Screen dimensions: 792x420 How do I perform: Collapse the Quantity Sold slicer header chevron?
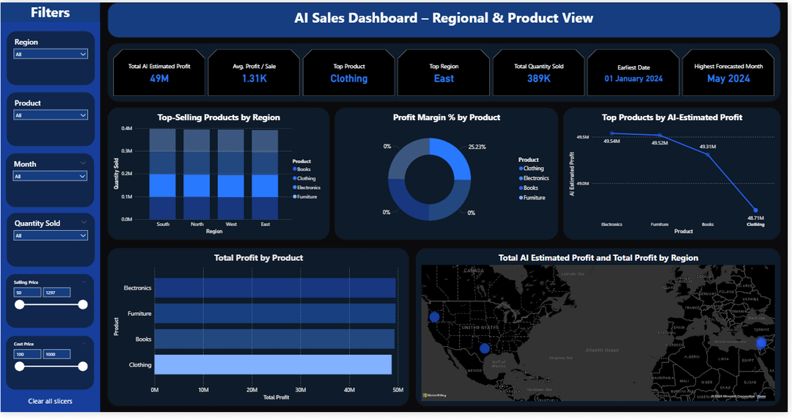tap(84, 222)
